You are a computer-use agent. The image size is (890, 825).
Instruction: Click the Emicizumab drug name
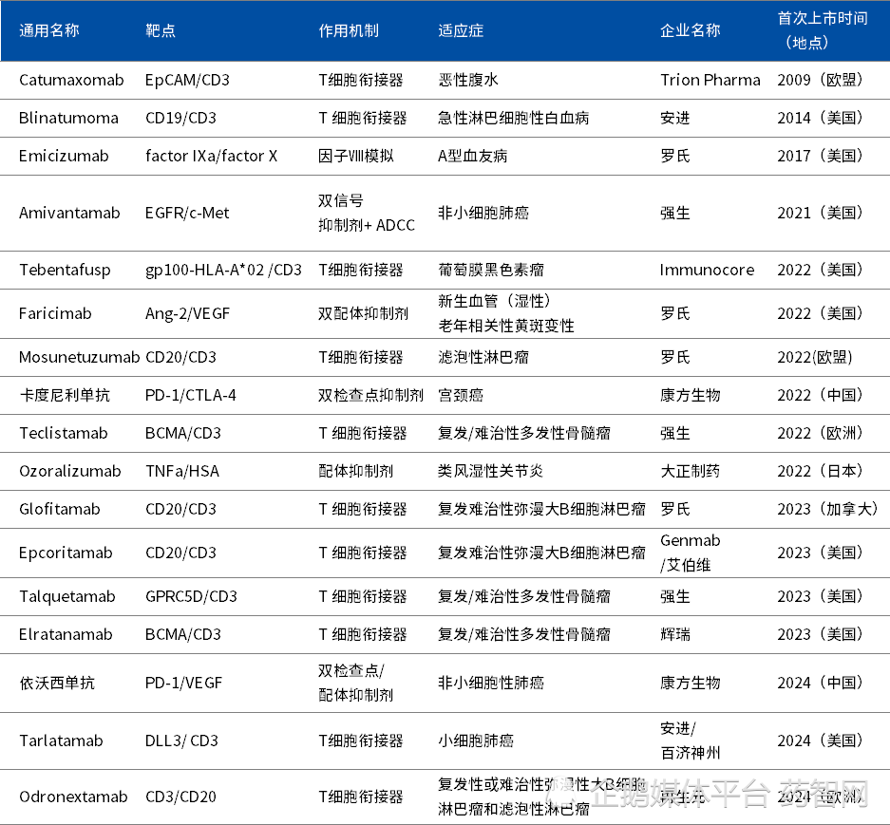[x=64, y=156]
